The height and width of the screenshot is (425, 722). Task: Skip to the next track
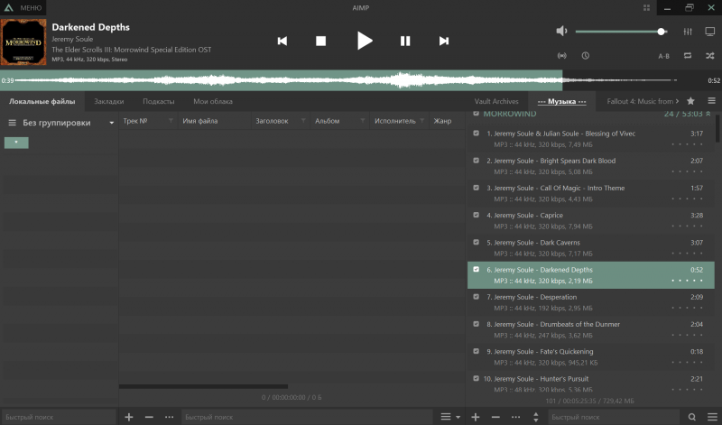click(444, 41)
